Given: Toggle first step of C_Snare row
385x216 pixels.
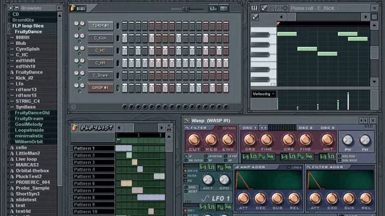Looking at the screenshot, I should click(x=125, y=76).
